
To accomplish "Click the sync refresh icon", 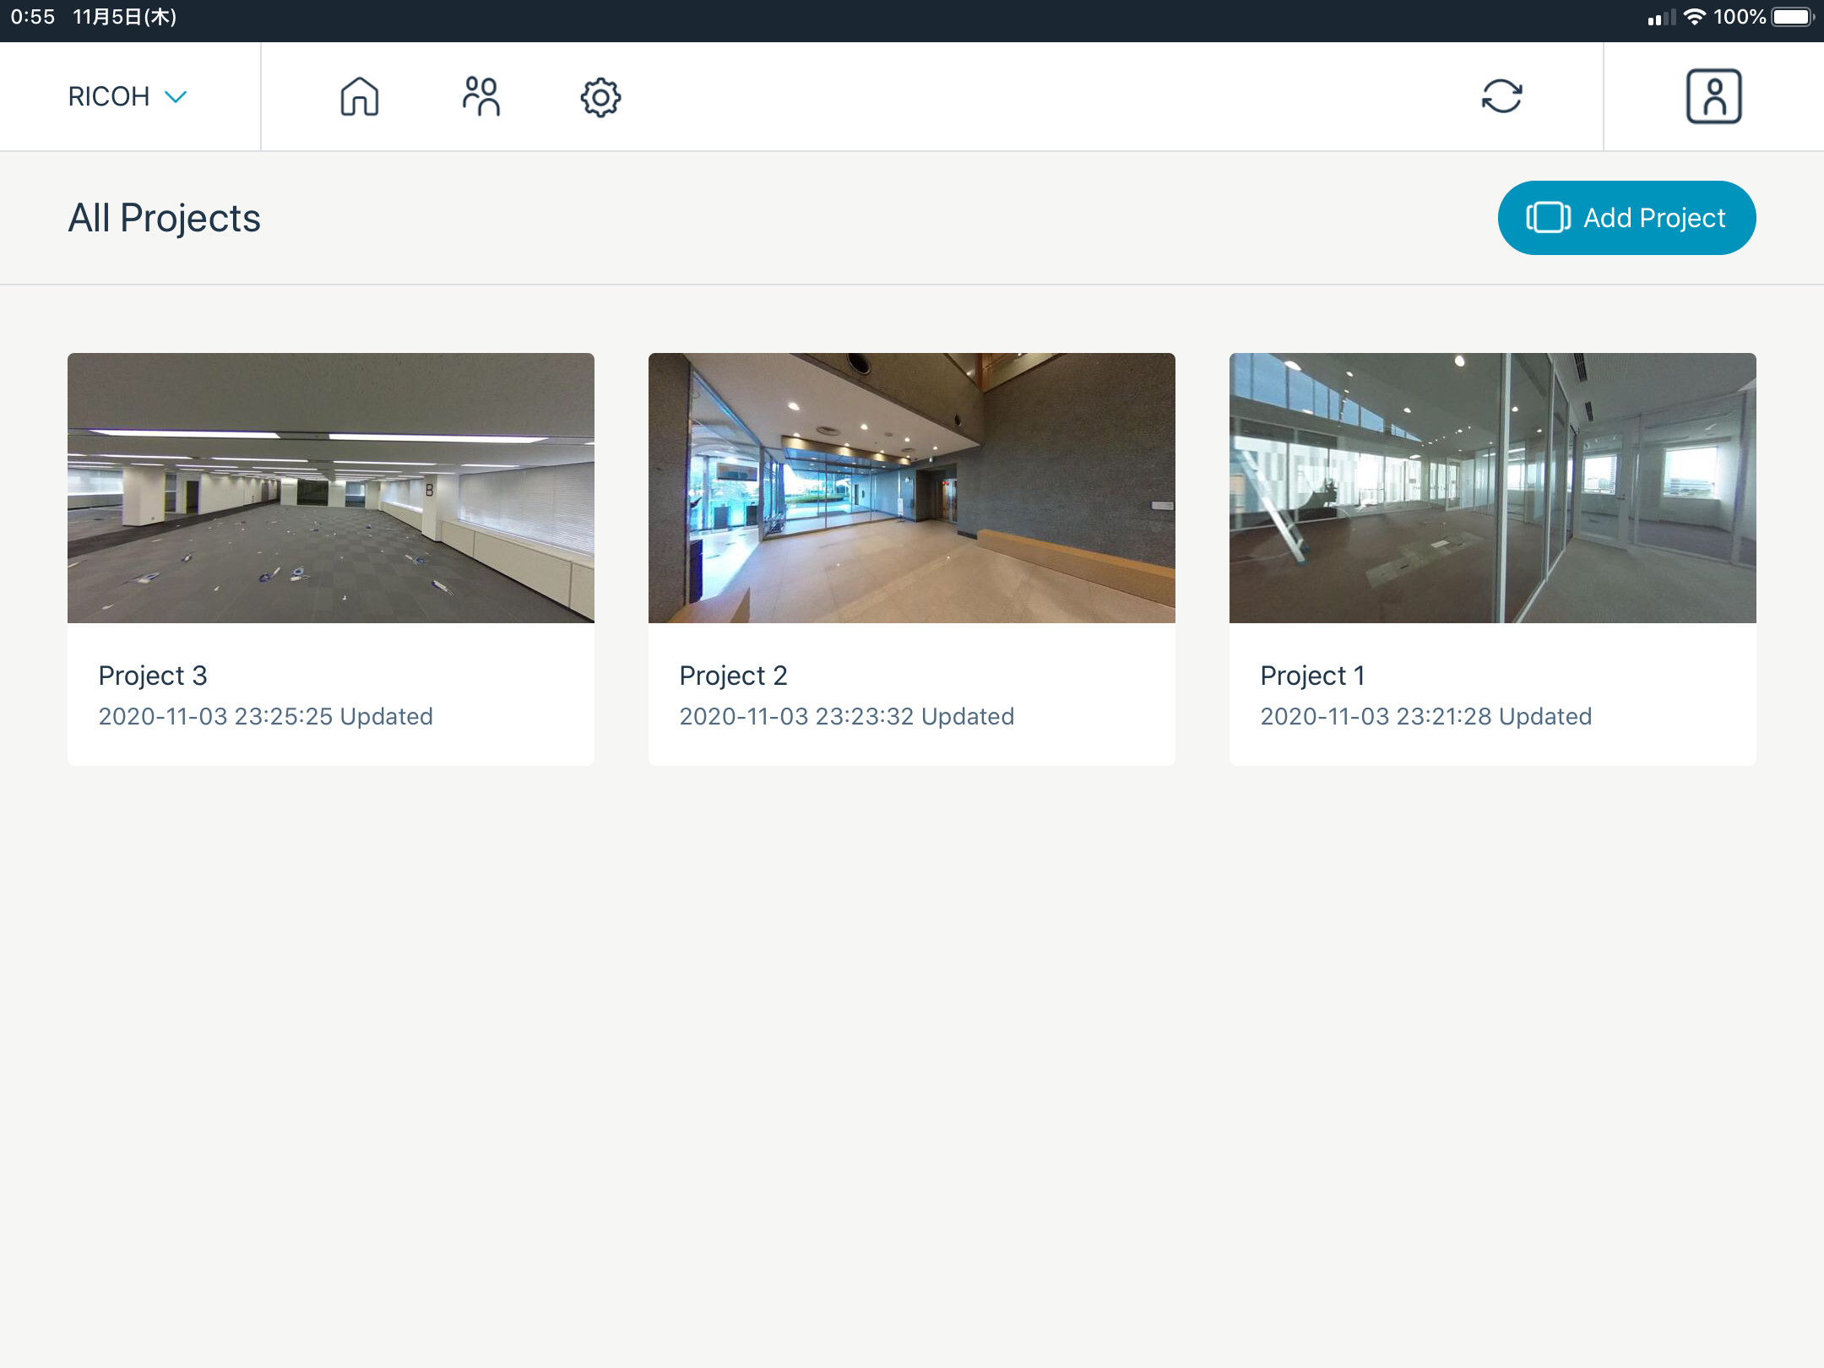I will [1501, 96].
